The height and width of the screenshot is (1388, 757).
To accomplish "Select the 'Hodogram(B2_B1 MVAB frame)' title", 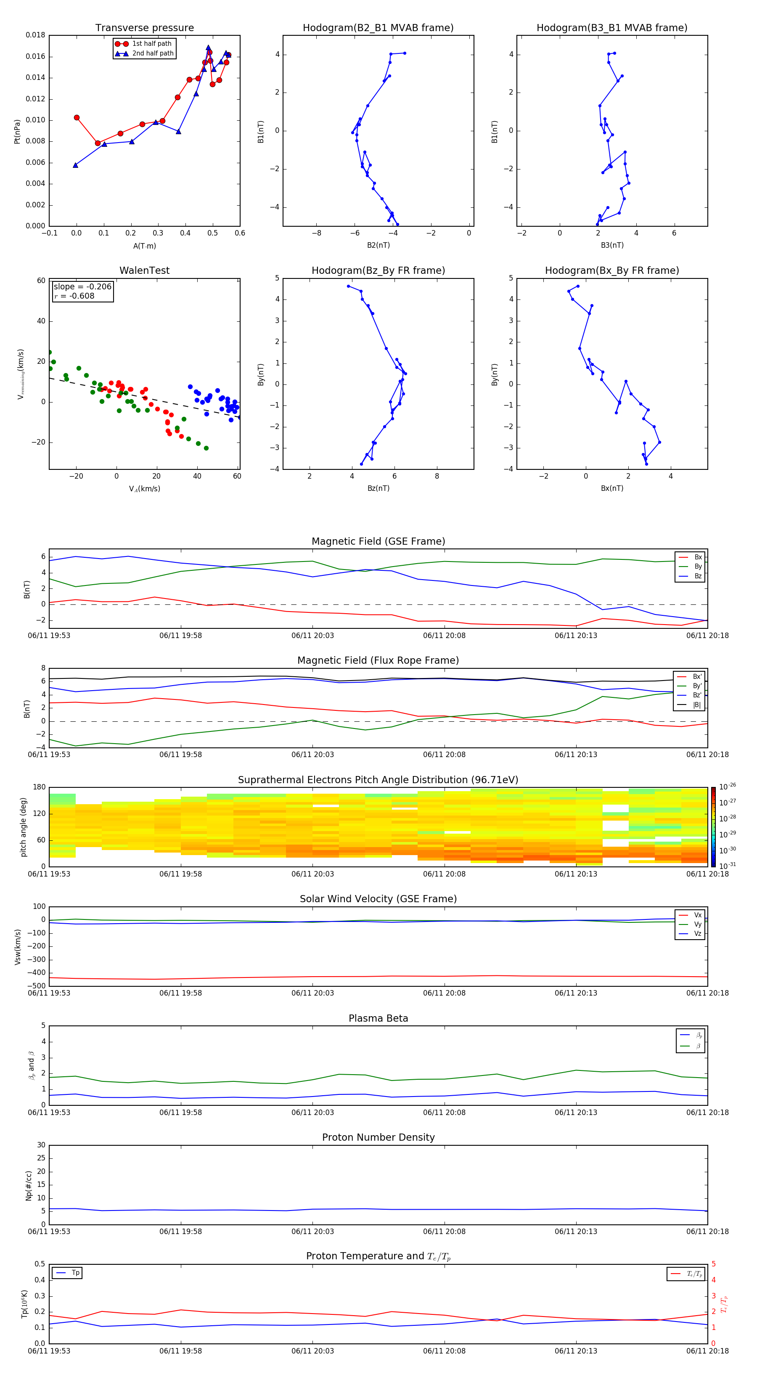I will click(x=378, y=28).
